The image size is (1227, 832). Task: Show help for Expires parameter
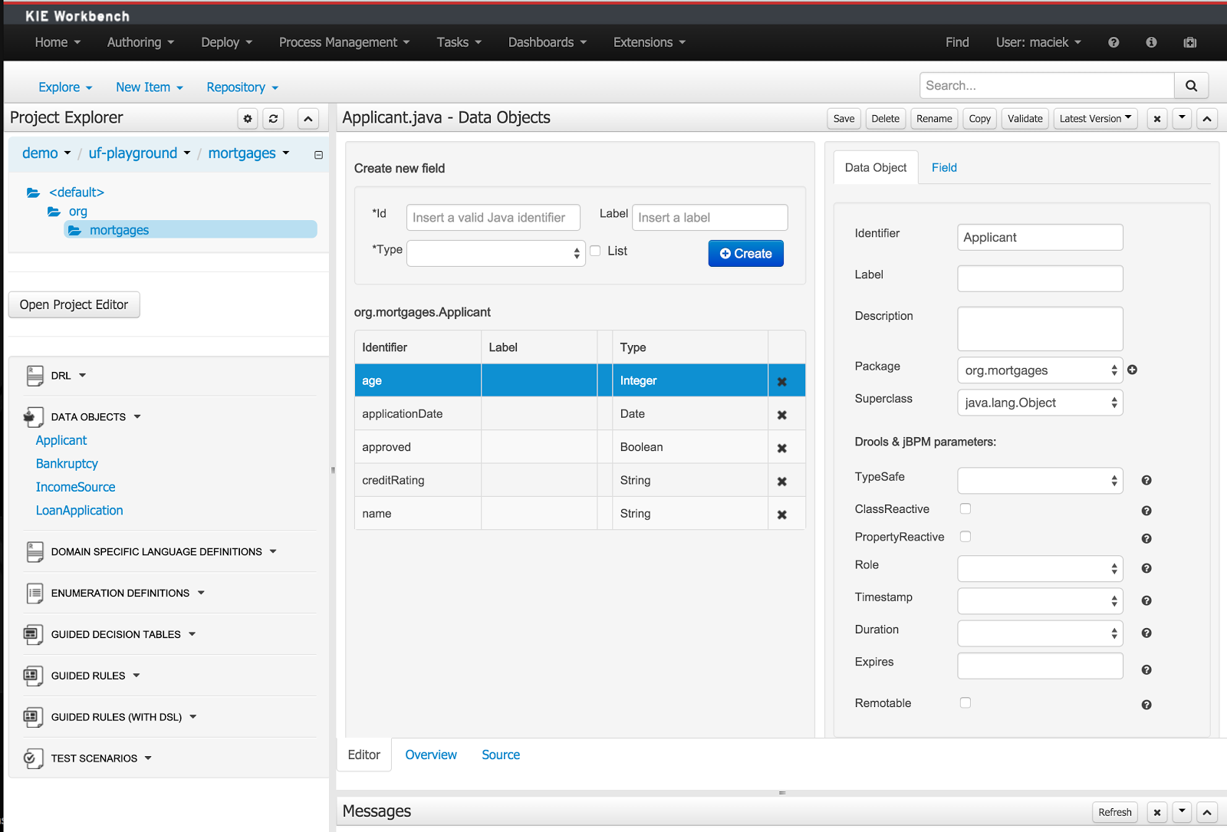[x=1146, y=669]
